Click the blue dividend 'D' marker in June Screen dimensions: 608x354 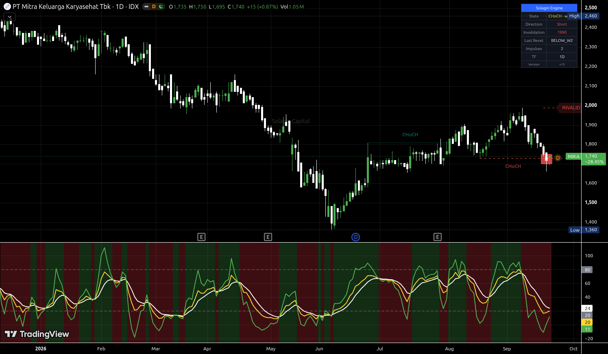pos(355,237)
